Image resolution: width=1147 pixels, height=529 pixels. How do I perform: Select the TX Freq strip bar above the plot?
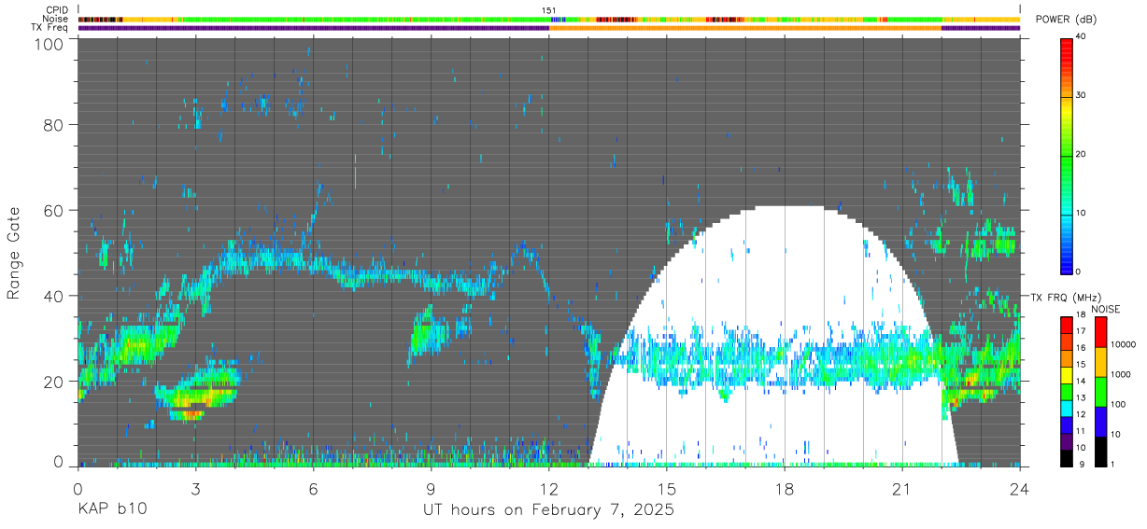(x=549, y=28)
